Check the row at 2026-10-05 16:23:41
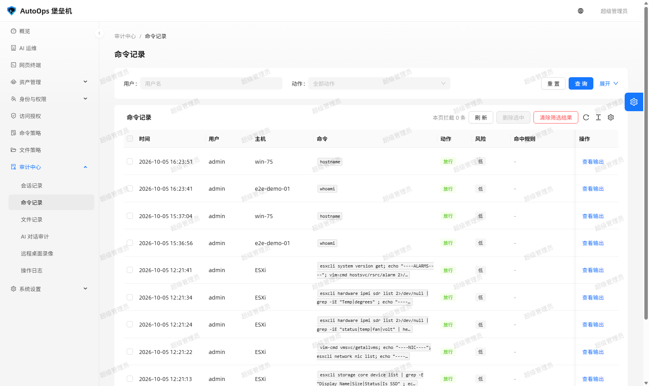 pyautogui.click(x=130, y=188)
